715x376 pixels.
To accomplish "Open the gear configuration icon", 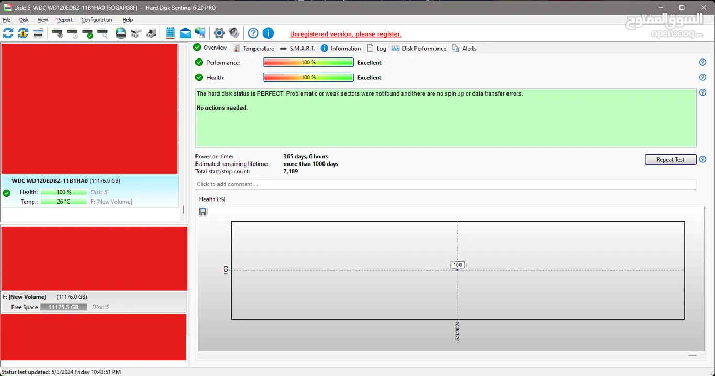I will click(x=220, y=33).
